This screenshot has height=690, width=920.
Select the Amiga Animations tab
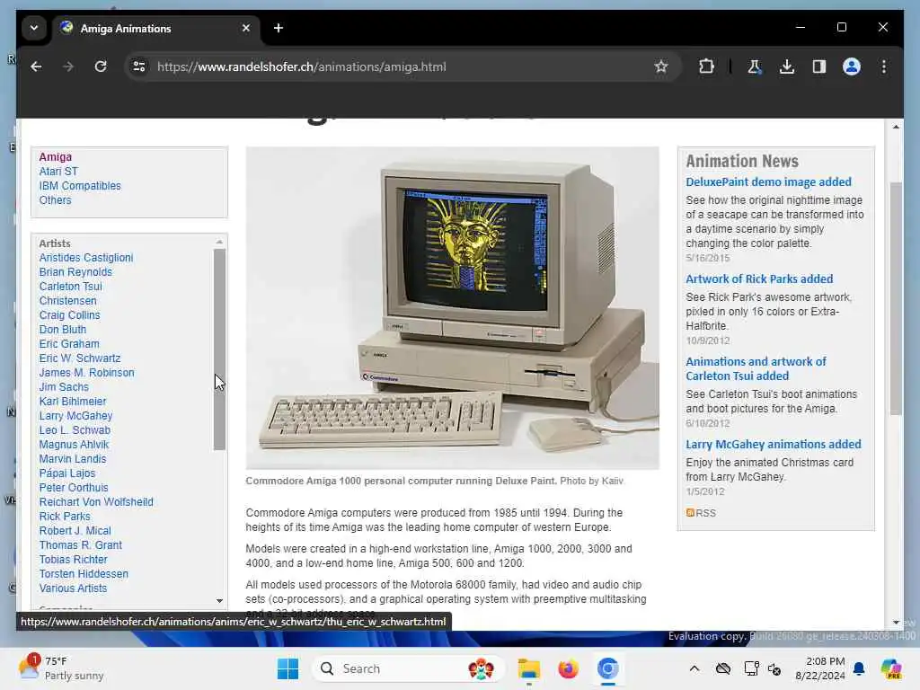[x=156, y=28]
